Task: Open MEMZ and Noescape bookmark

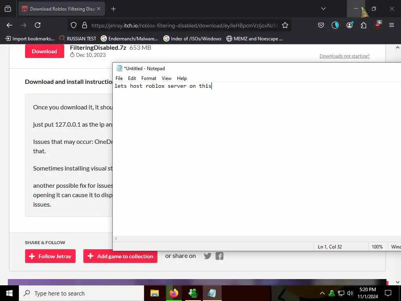Action: (x=255, y=39)
